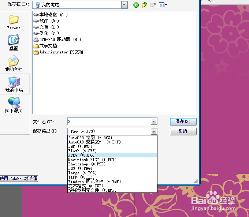
Task: Click the 取消 button
Action: [x=183, y=131]
